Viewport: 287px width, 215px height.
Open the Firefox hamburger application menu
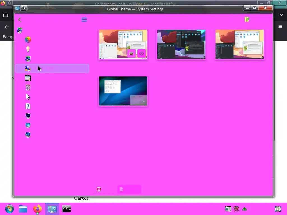click(x=280, y=27)
